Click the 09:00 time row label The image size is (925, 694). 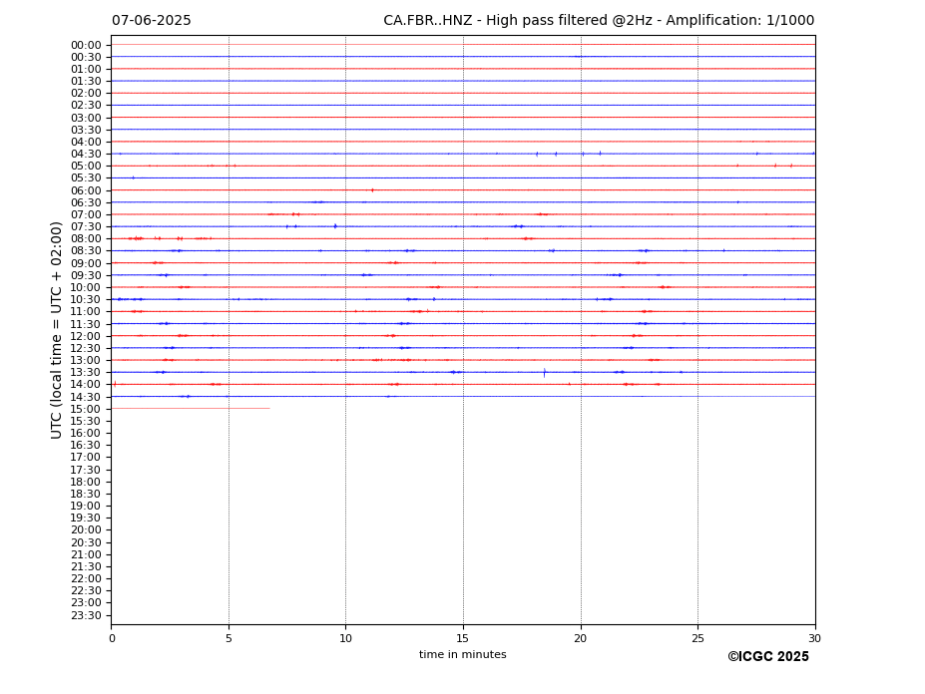pyautogui.click(x=86, y=263)
